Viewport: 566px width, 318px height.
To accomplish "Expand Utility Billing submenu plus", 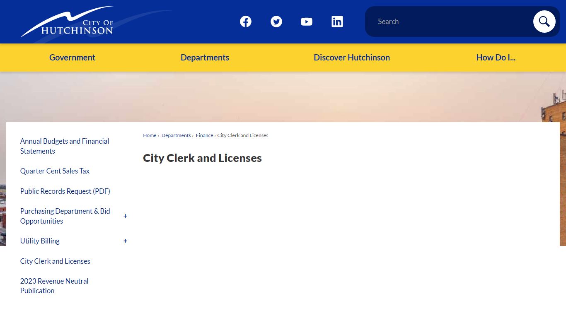I will (125, 241).
